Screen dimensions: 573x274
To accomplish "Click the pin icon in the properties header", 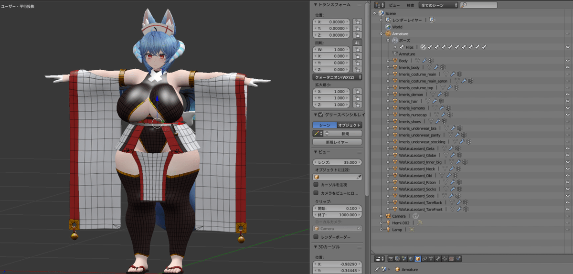I will coord(377,269).
